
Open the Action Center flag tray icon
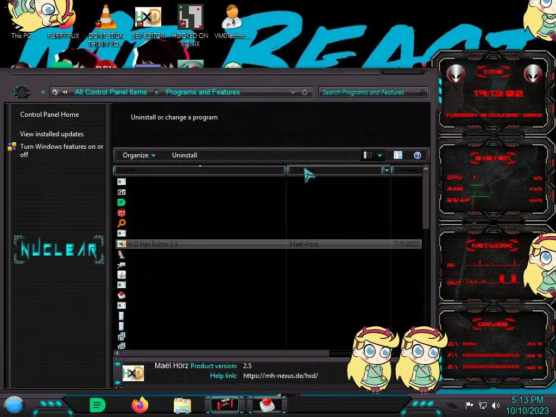(470, 405)
